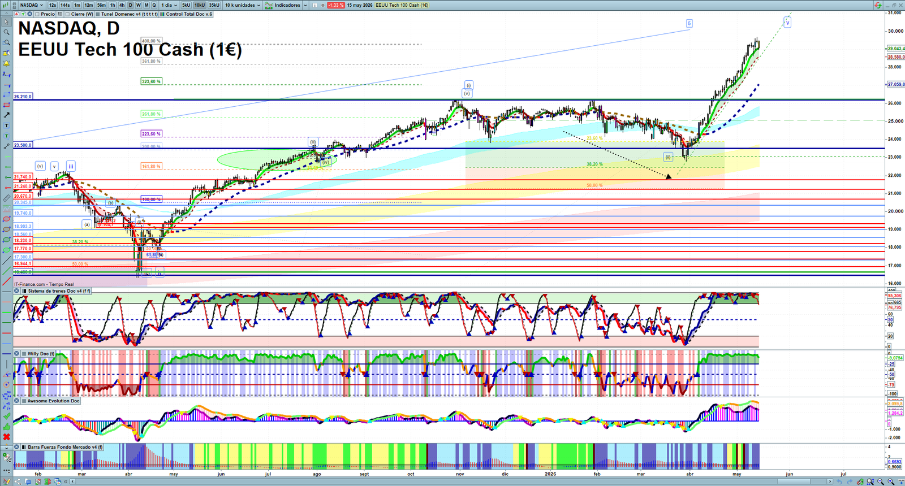Toggle the Awesome Evolution Doc panel icon
The image size is (905, 486).
(x=24, y=401)
